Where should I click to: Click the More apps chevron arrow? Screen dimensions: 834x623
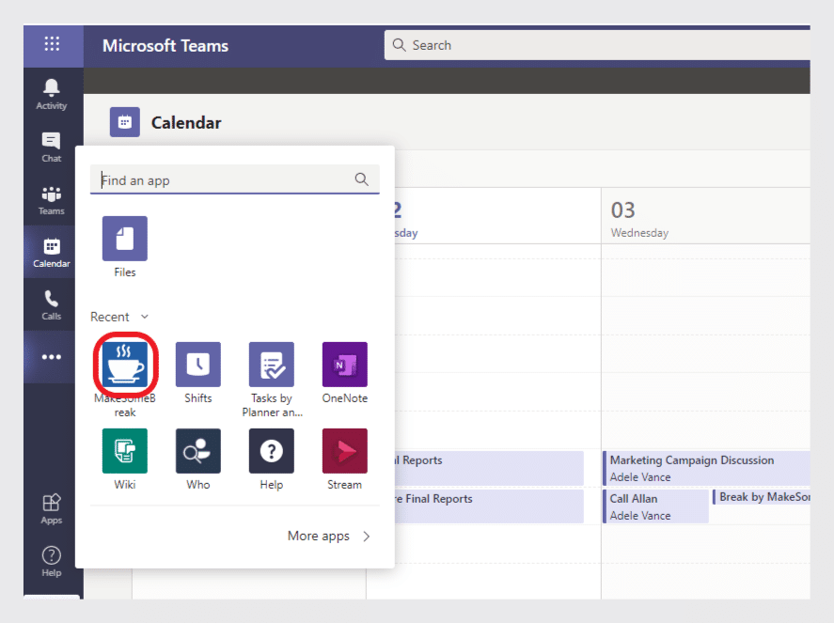[367, 537]
